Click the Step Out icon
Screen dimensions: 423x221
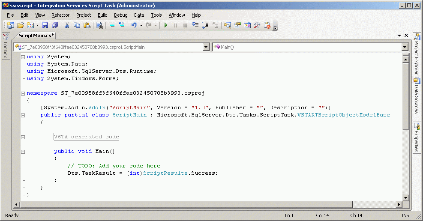point(215,25)
